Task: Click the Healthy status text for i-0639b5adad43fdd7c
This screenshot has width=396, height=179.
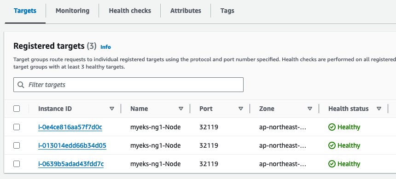Action: [349, 164]
